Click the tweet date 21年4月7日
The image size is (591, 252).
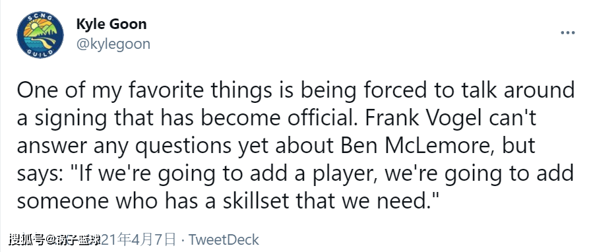coord(139,239)
